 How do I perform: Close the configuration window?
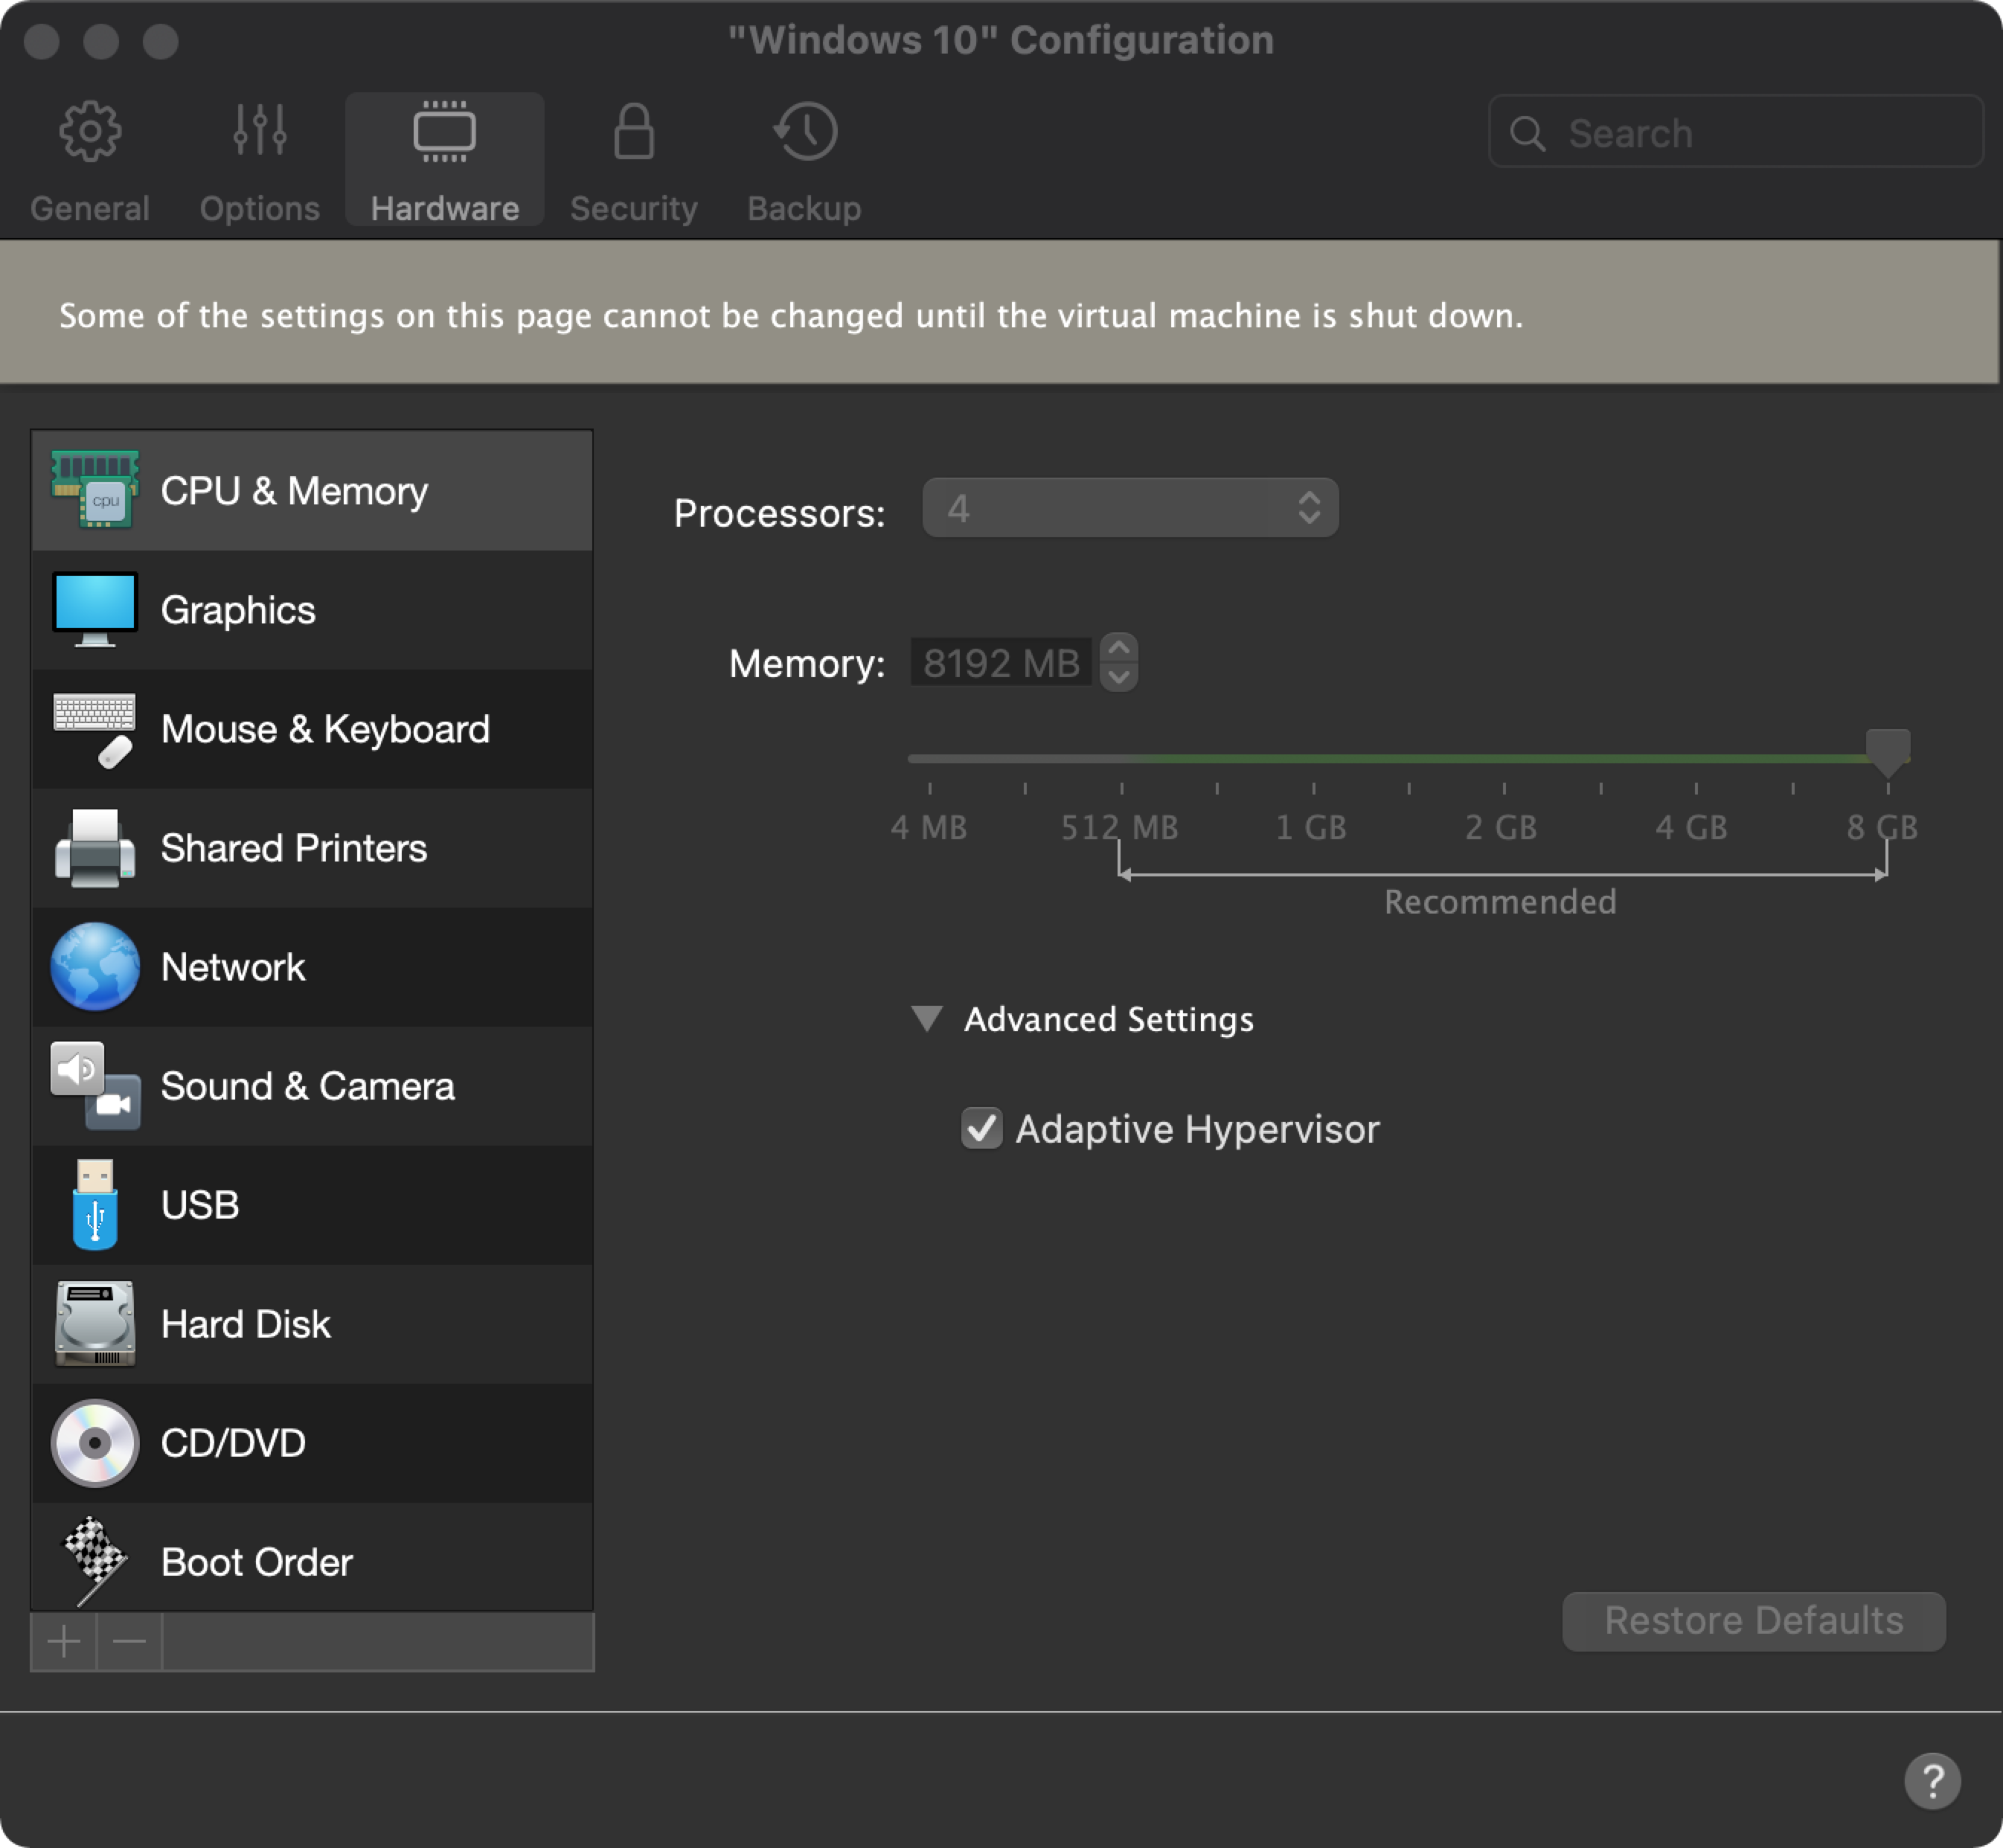click(x=41, y=41)
